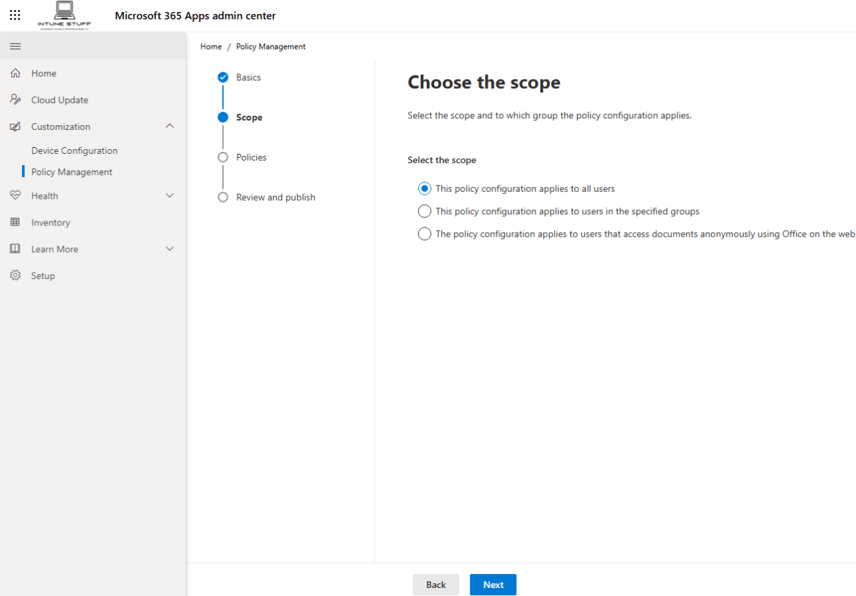Select the Health heart icon
The image size is (856, 596).
click(14, 195)
